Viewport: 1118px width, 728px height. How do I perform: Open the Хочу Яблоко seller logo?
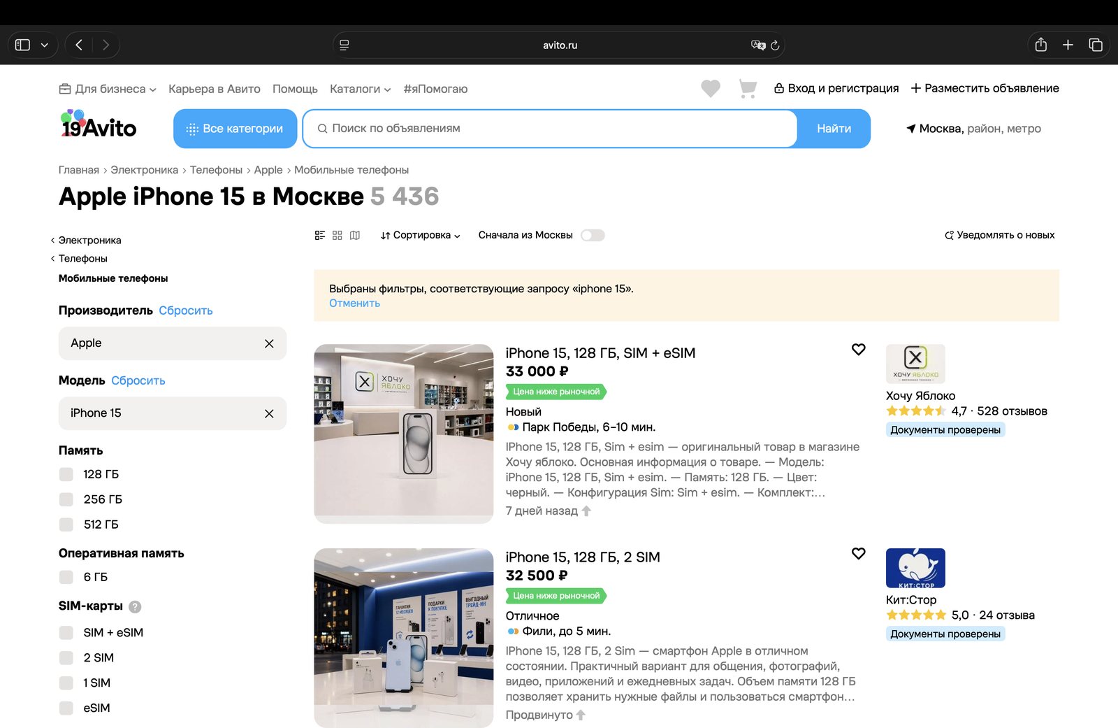[915, 364]
